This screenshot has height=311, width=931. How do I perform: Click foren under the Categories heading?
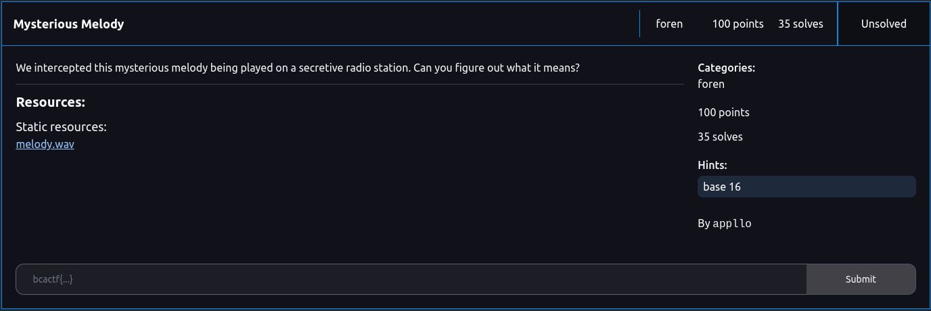coord(711,84)
